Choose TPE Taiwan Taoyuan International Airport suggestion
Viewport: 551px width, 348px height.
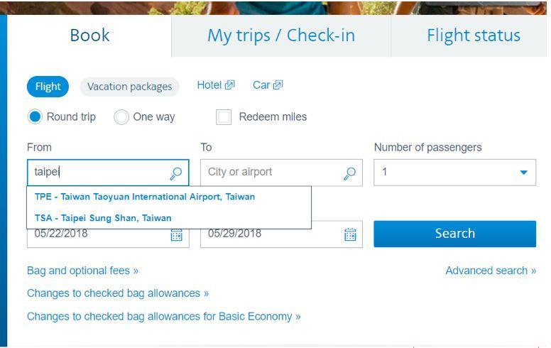pos(145,197)
